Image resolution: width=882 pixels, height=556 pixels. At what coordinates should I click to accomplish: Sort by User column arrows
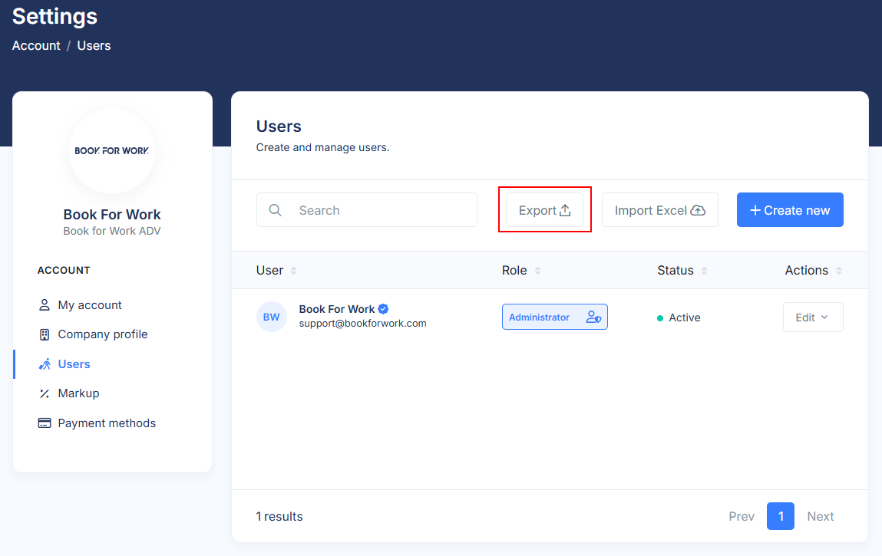click(x=293, y=271)
